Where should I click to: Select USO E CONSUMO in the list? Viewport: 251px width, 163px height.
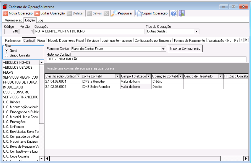[x=21, y=92]
